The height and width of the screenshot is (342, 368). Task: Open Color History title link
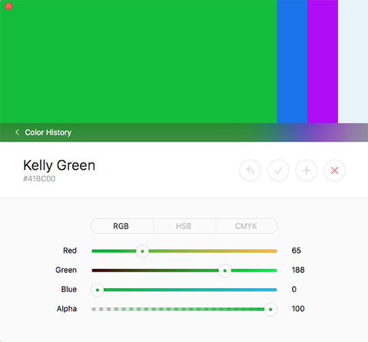tap(48, 133)
